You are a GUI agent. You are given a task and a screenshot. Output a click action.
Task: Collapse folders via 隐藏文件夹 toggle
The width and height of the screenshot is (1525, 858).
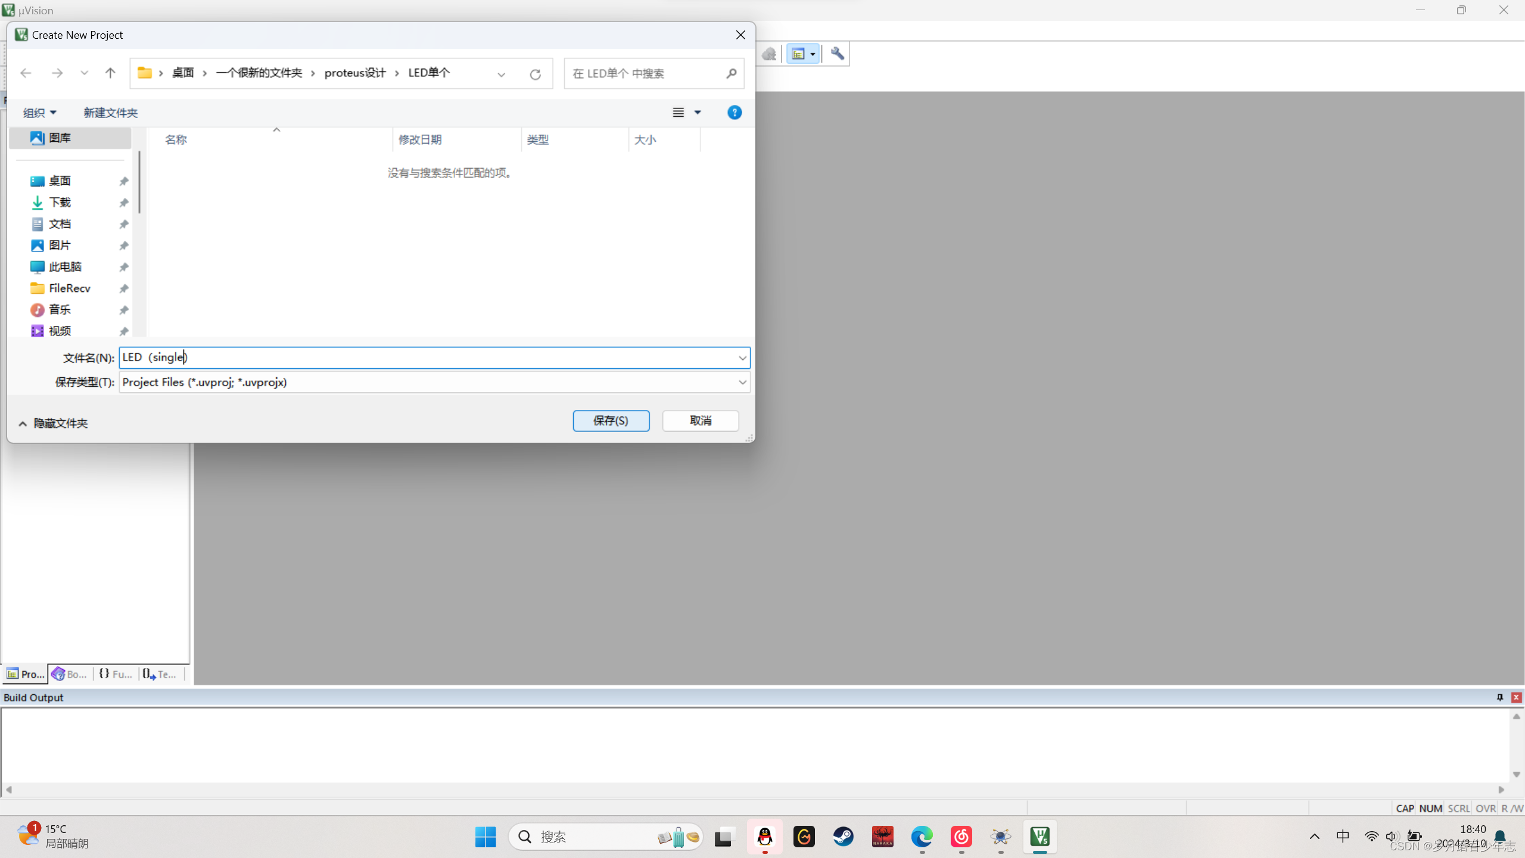coord(54,423)
